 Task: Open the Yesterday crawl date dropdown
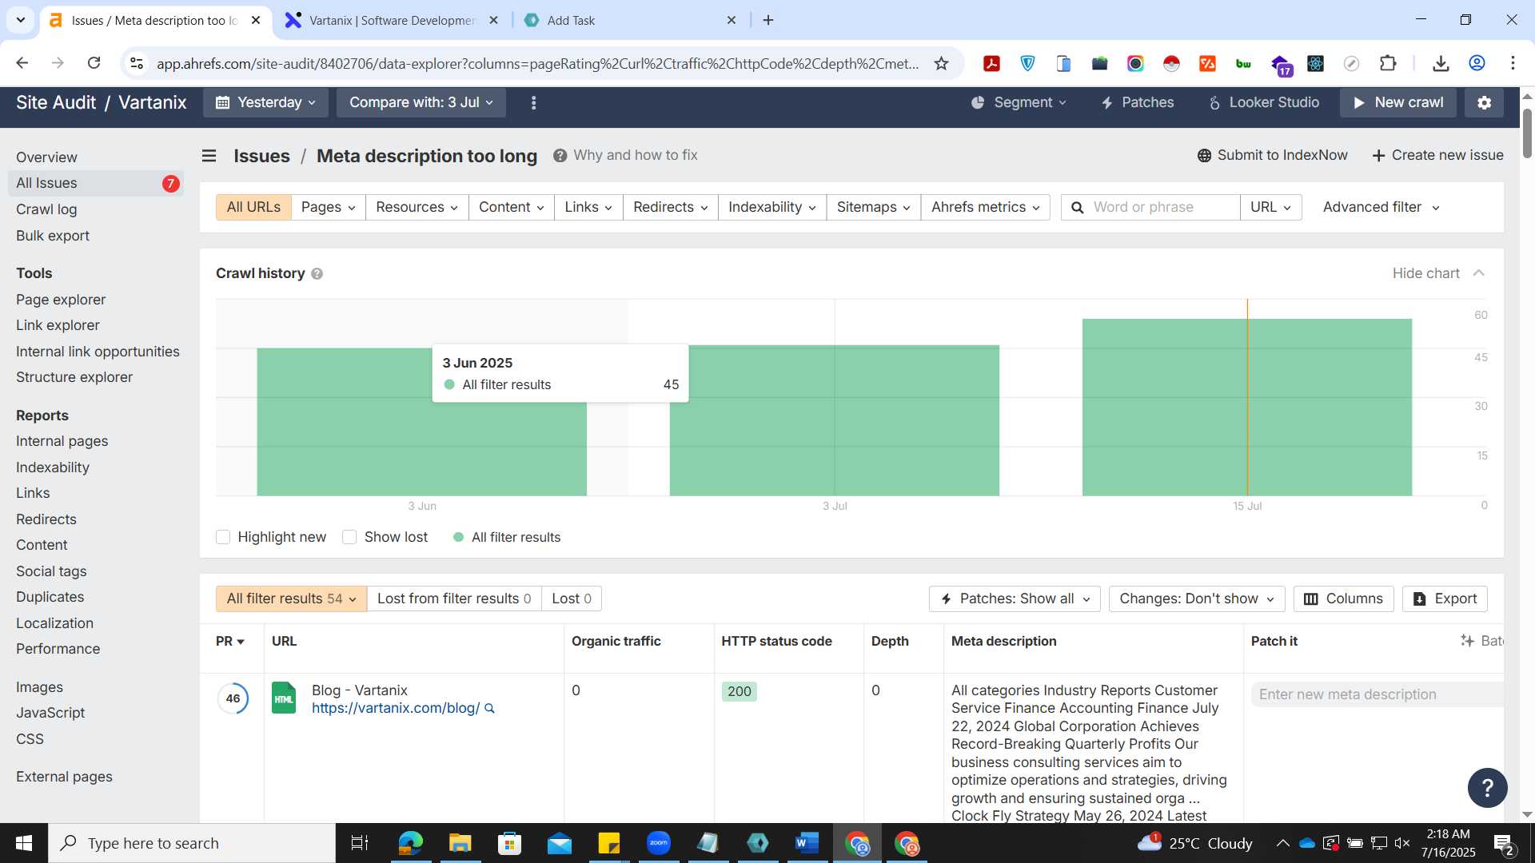pyautogui.click(x=265, y=102)
